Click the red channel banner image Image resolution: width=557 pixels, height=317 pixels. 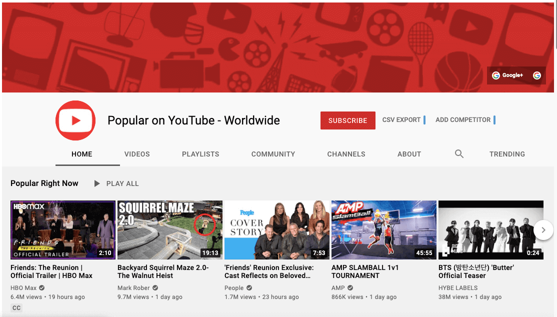click(x=278, y=47)
